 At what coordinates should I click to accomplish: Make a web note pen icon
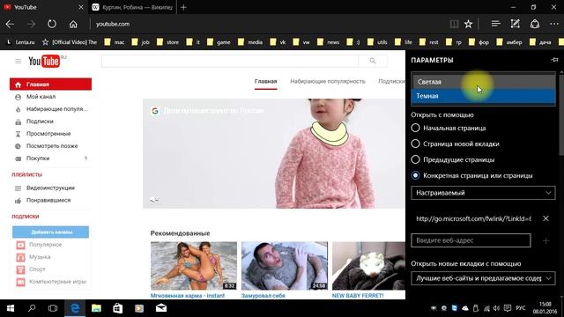click(515, 24)
